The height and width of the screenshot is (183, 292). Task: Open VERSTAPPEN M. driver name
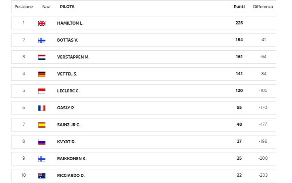point(73,57)
